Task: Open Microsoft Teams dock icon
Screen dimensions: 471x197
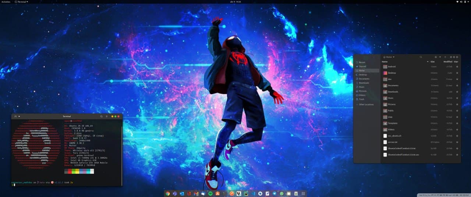Action: 175,194
